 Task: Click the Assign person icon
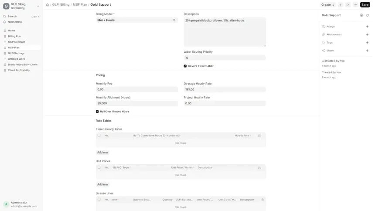coord(324,27)
